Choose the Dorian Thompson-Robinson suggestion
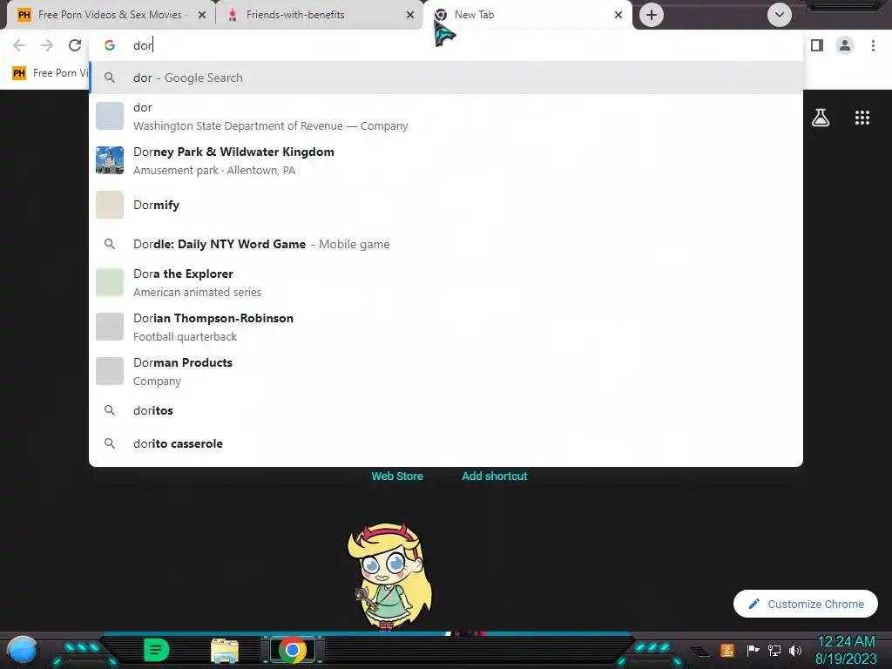Image resolution: width=892 pixels, height=669 pixels. tap(446, 327)
